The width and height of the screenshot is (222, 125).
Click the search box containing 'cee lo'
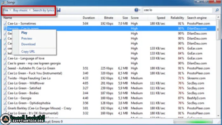[177, 10]
